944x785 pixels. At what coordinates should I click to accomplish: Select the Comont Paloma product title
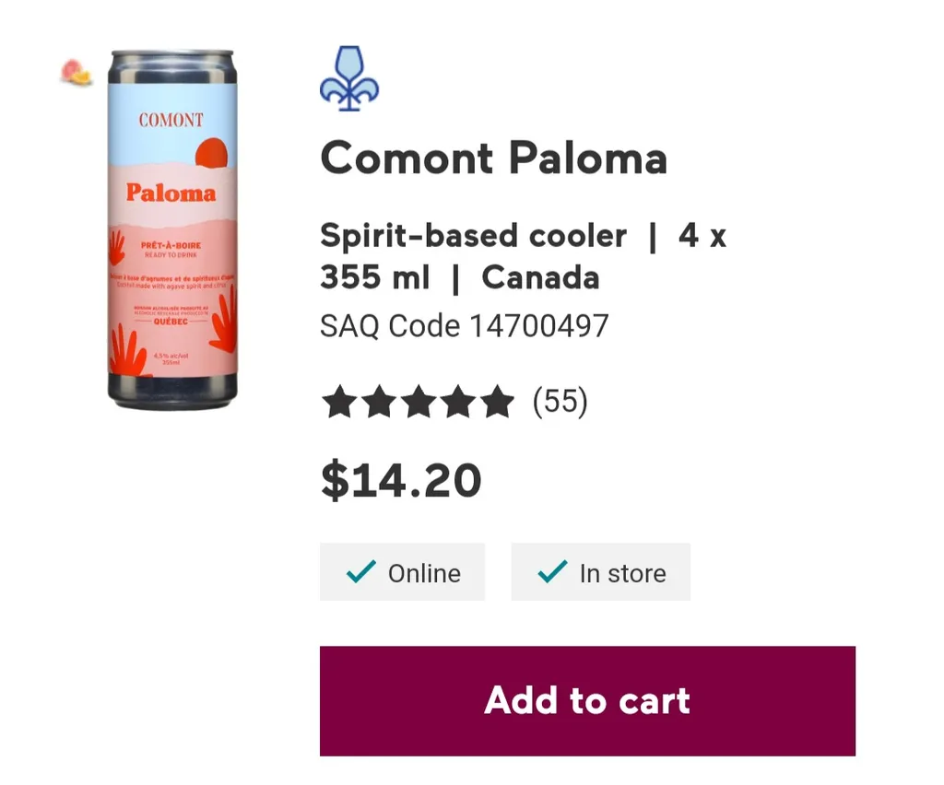point(494,158)
